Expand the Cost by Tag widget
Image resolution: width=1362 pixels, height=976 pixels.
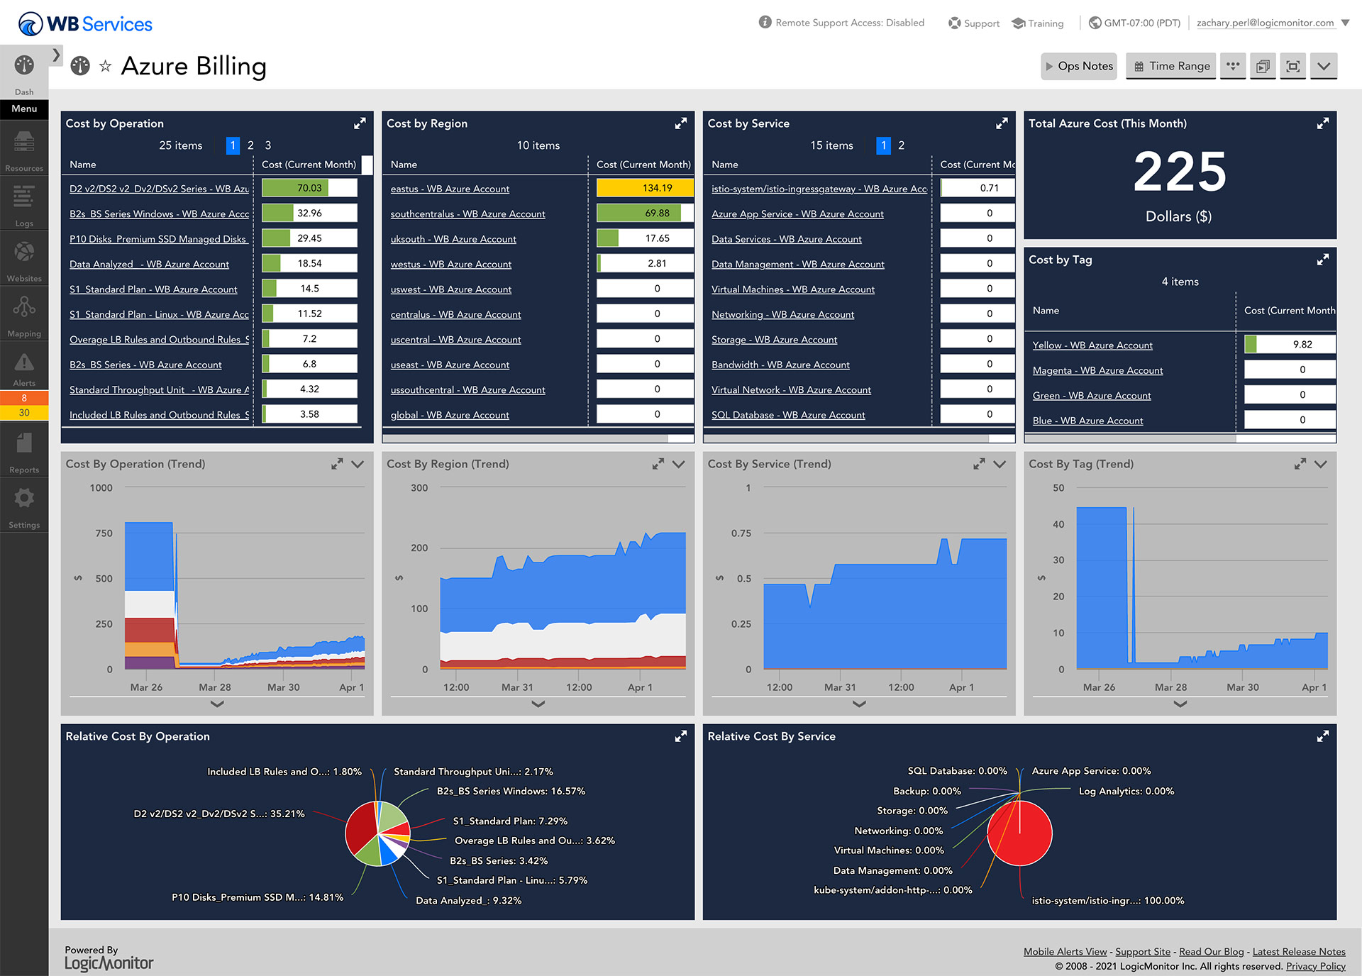tap(1323, 260)
